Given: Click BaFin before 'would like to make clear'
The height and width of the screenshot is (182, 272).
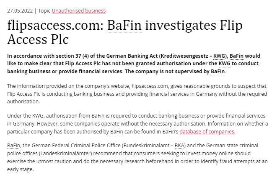Looking at the screenshot, I should coord(237,56).
